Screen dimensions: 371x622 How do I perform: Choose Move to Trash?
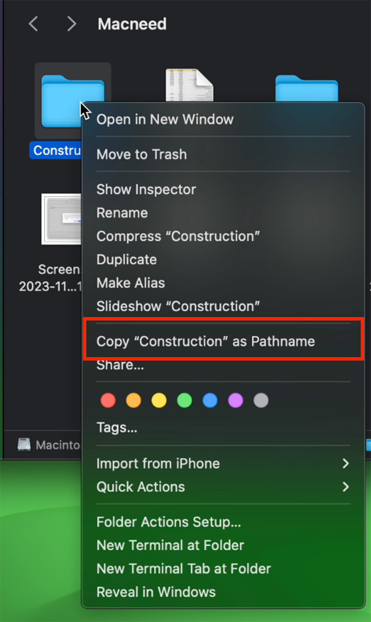pos(223,154)
